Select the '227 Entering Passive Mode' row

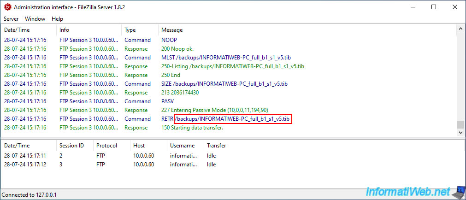(x=229, y=110)
